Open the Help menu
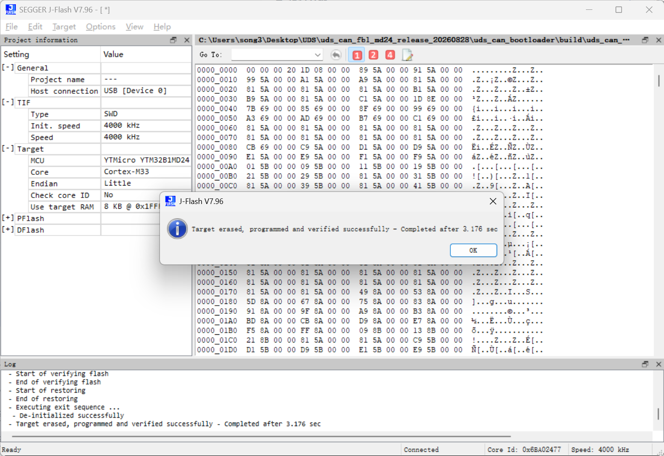 162,27
